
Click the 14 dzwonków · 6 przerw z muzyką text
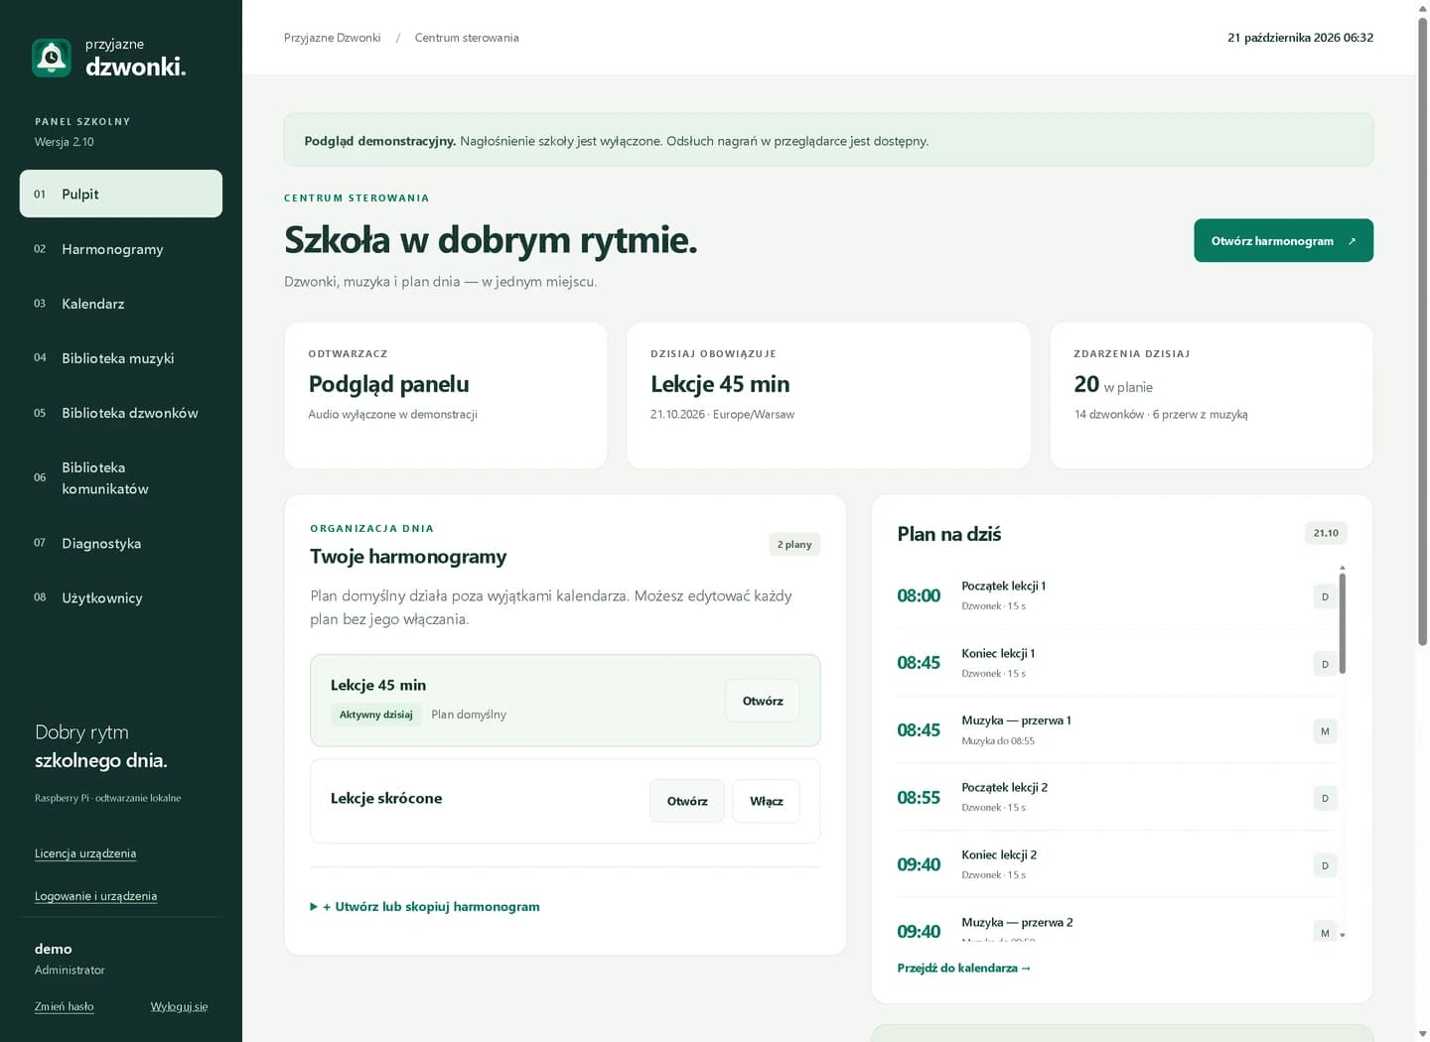(x=1161, y=414)
